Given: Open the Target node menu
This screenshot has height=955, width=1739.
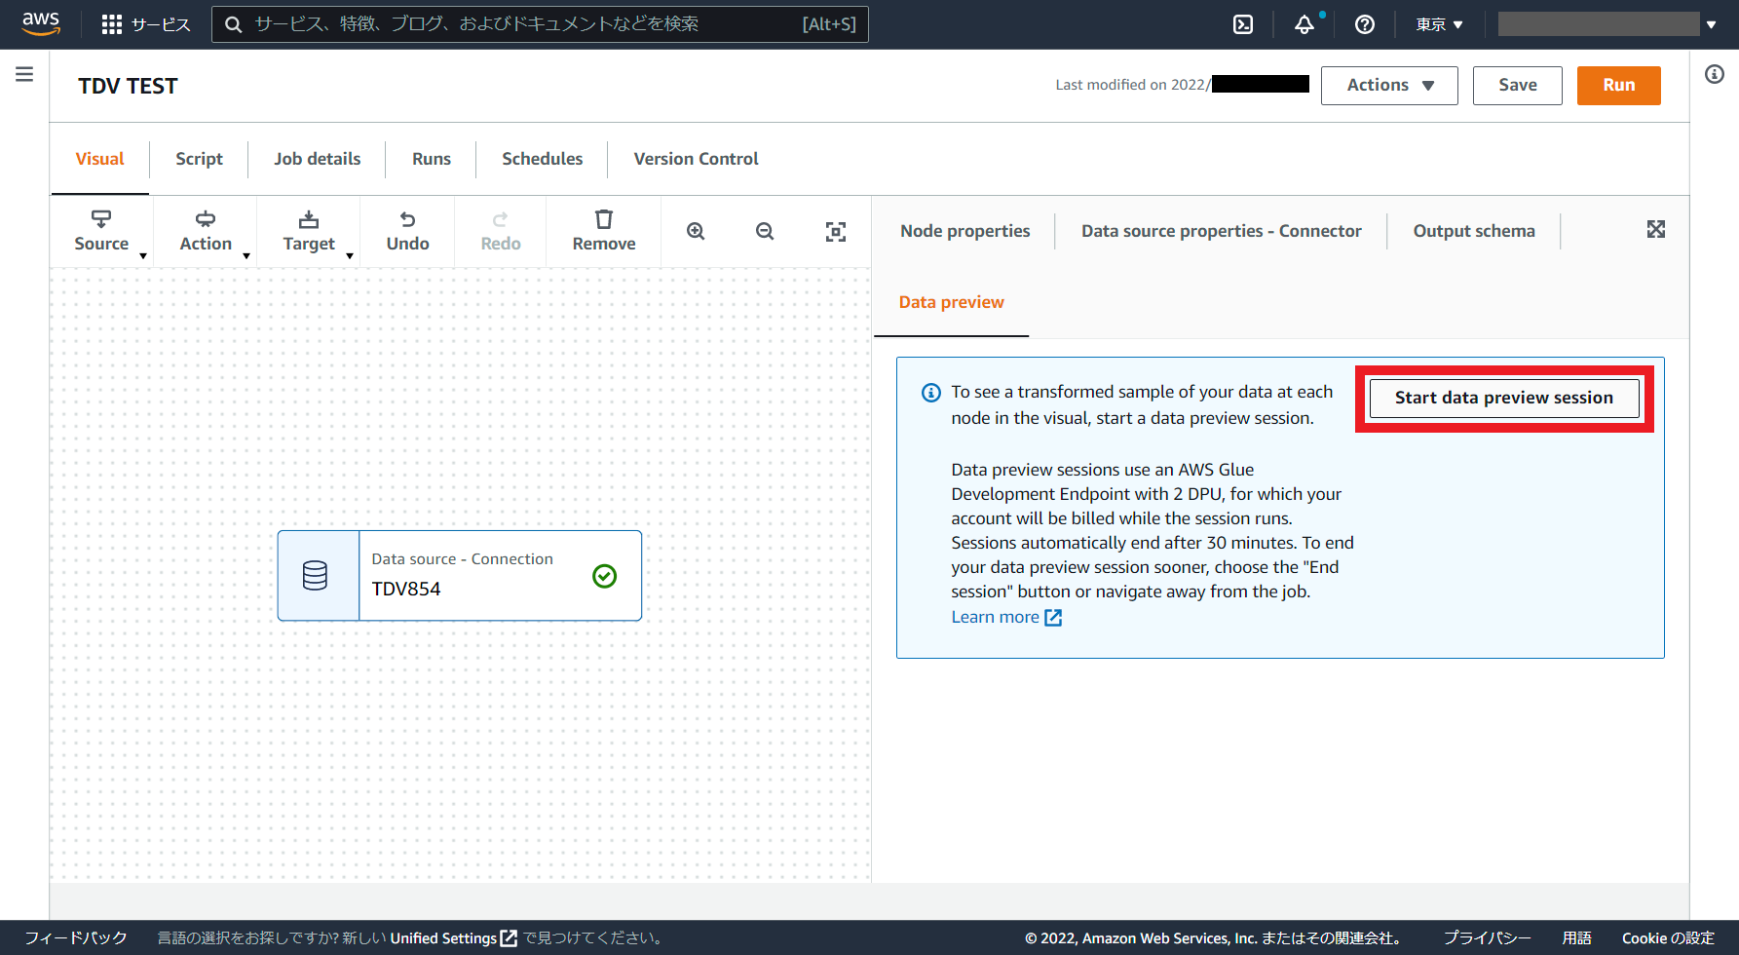Looking at the screenshot, I should click(x=309, y=232).
